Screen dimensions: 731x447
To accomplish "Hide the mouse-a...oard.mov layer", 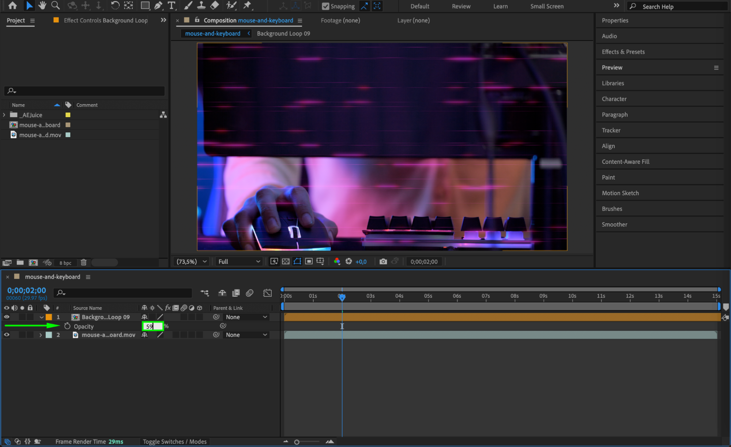I will click(x=7, y=335).
